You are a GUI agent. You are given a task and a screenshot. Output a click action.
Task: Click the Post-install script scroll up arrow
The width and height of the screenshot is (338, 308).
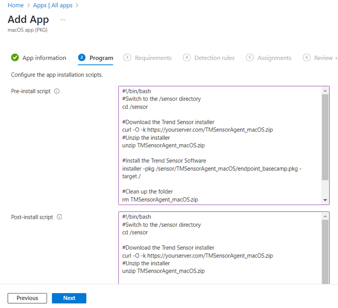(325, 216)
